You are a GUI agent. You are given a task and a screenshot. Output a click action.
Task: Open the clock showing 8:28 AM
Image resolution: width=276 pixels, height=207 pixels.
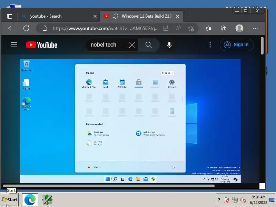click(x=258, y=200)
